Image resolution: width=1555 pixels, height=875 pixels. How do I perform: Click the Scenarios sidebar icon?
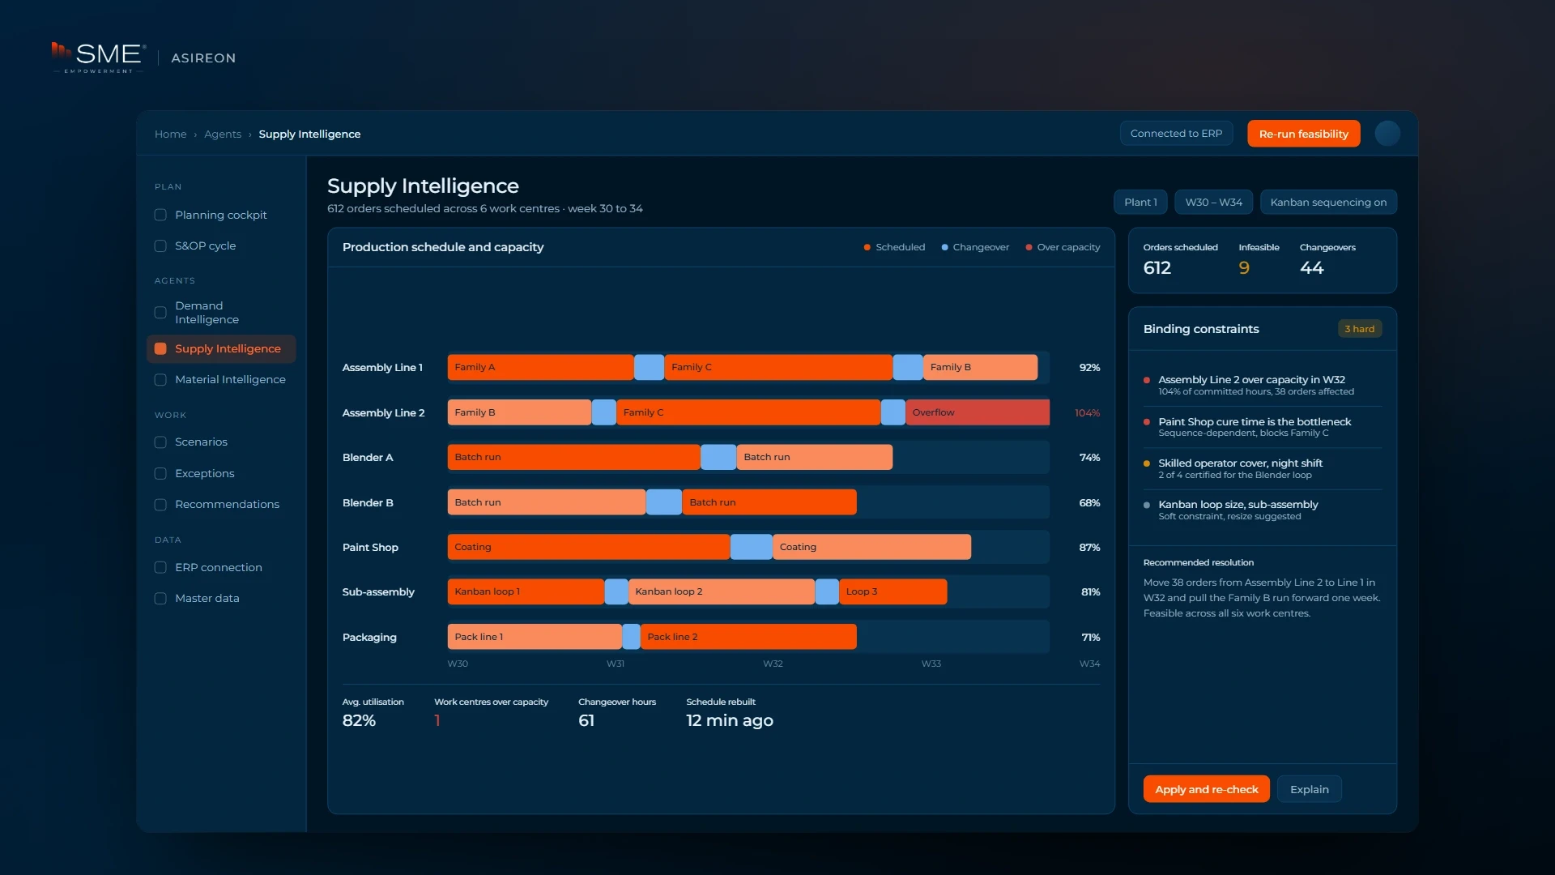(160, 442)
